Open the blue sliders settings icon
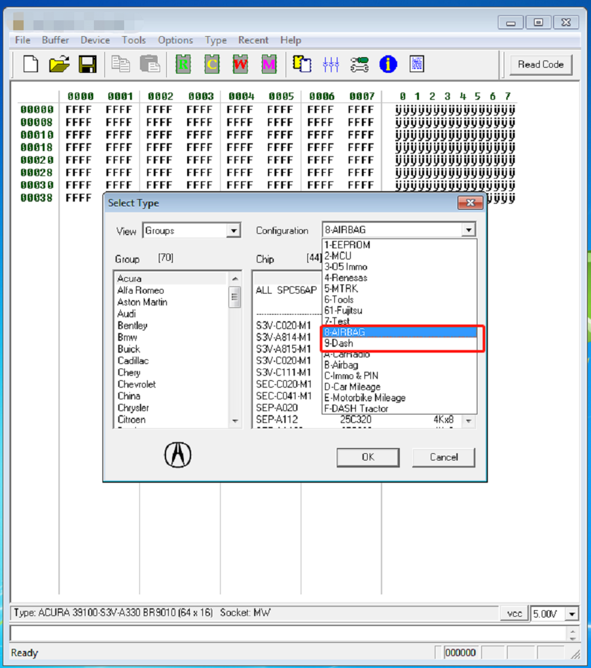Screen dimensions: 591x668 point(331,64)
